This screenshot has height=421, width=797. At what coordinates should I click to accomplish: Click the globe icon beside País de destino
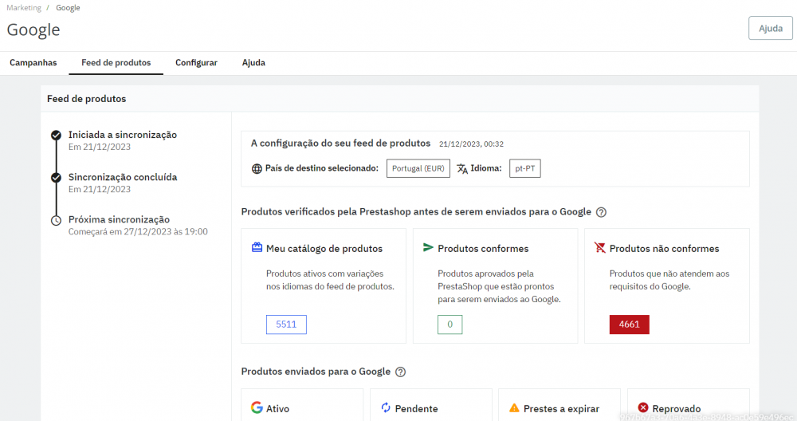(257, 169)
